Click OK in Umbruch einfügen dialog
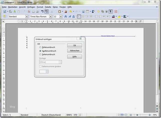The width and height of the screenshot is (161, 118). (74, 45)
